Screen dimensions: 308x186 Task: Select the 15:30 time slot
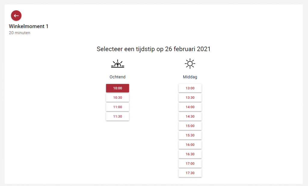pos(190,135)
